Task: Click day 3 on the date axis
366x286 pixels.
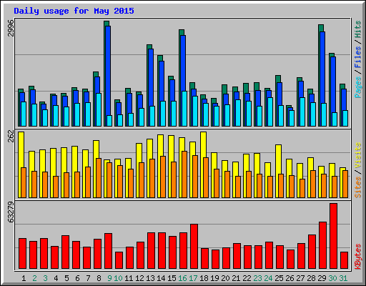Action: pos(45,278)
